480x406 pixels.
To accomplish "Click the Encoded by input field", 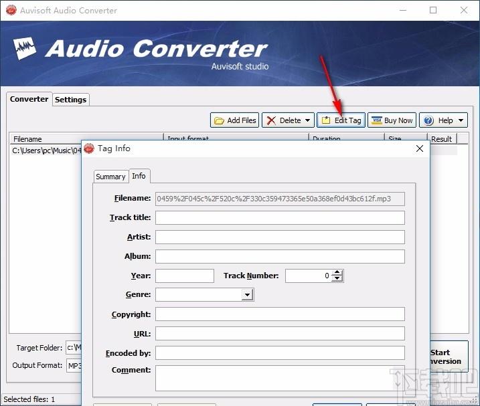I will [x=280, y=352].
